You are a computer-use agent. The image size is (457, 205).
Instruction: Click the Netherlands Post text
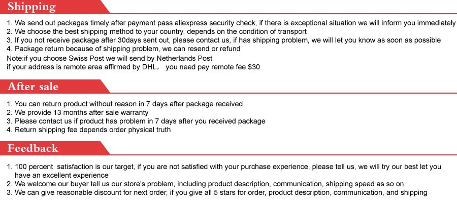tap(184, 58)
